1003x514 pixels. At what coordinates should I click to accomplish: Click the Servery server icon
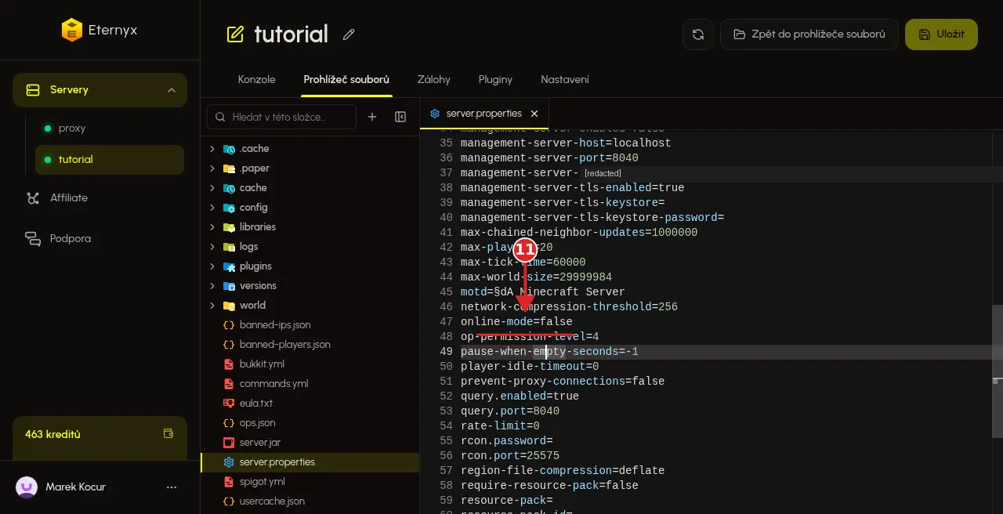pyautogui.click(x=33, y=90)
